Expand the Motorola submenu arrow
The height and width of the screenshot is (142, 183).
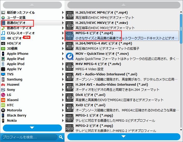[x=63, y=110]
